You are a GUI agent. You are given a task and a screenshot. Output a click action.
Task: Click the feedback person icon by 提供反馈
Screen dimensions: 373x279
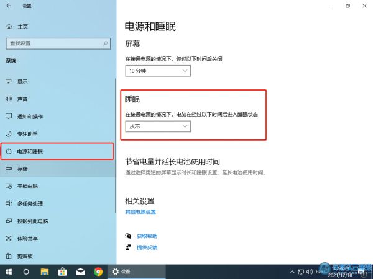click(128, 247)
